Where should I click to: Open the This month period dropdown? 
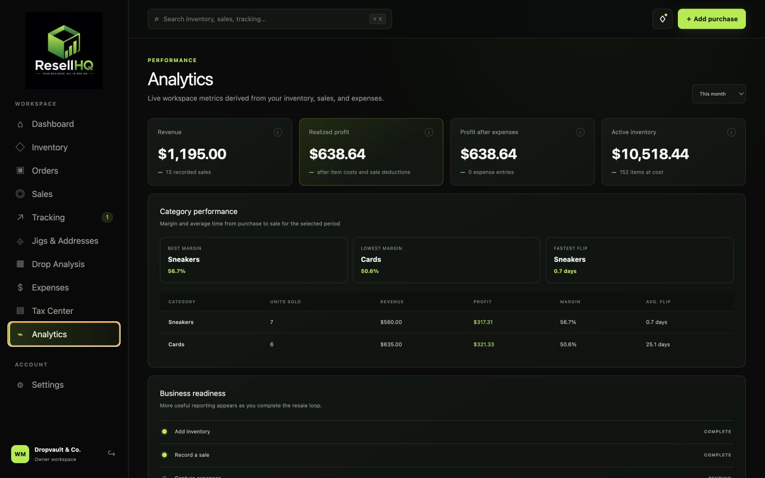(x=719, y=94)
